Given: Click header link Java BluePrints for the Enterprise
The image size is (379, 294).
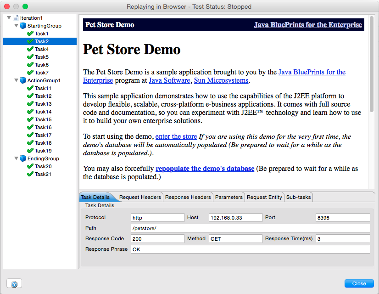Looking at the screenshot, I should [308, 25].
